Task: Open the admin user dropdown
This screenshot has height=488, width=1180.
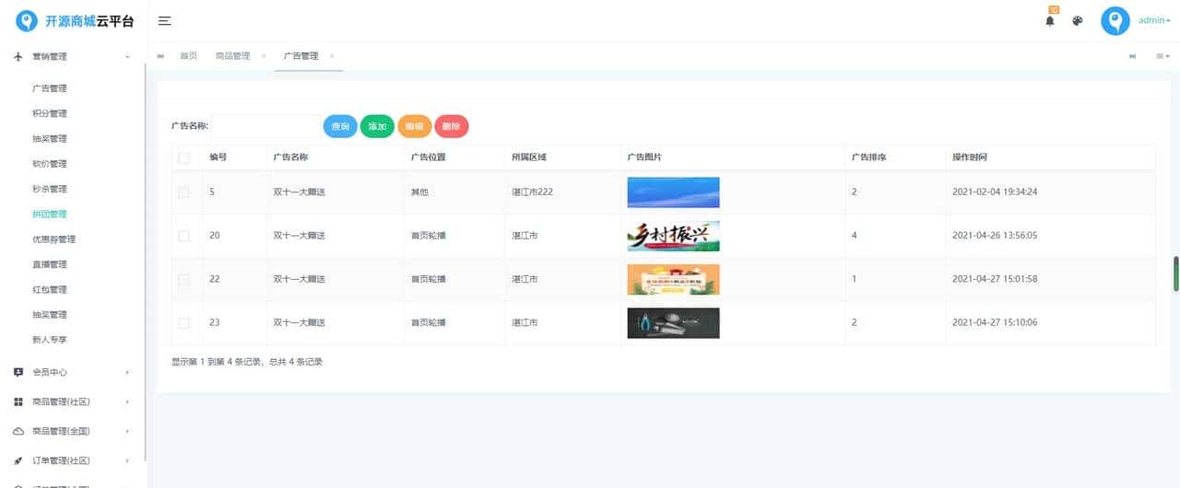Action: click(1154, 21)
